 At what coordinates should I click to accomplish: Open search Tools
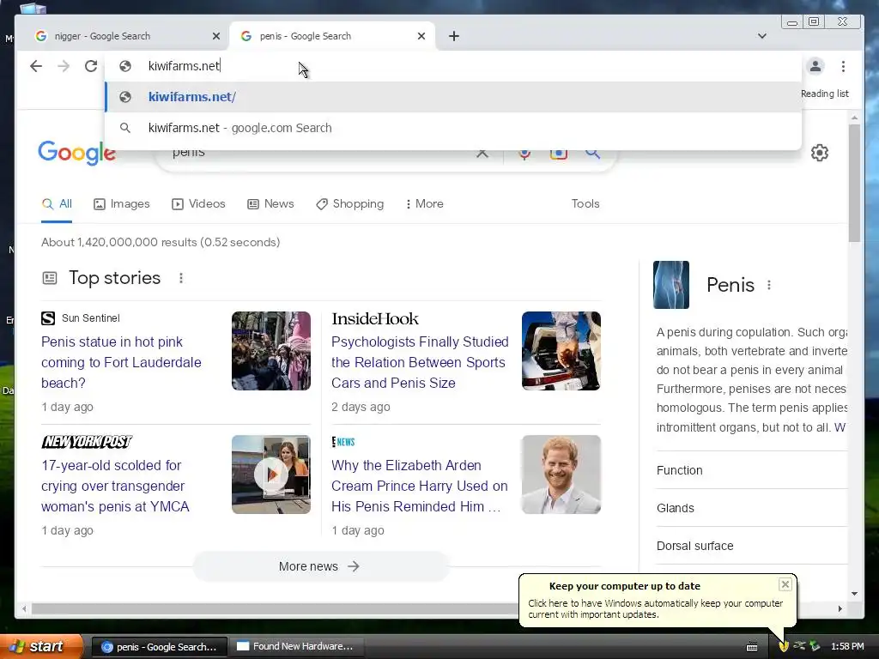pos(585,204)
